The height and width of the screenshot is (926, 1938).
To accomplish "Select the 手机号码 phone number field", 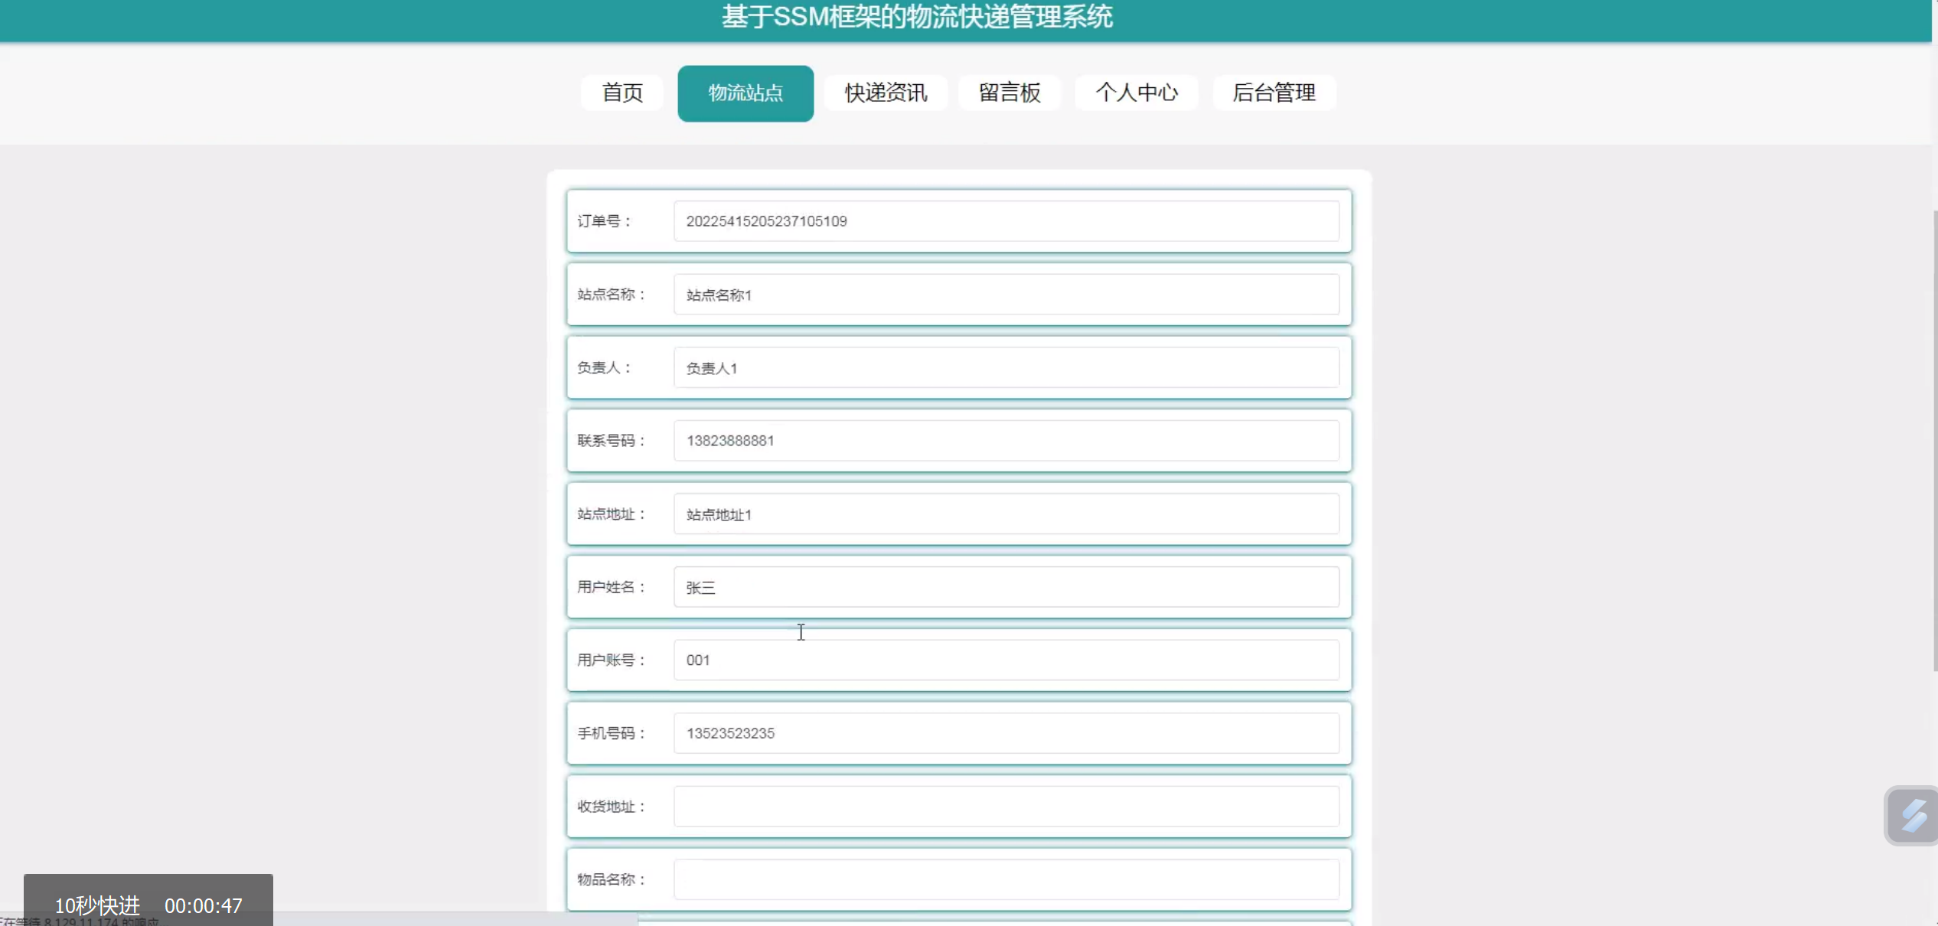I will click(1006, 733).
